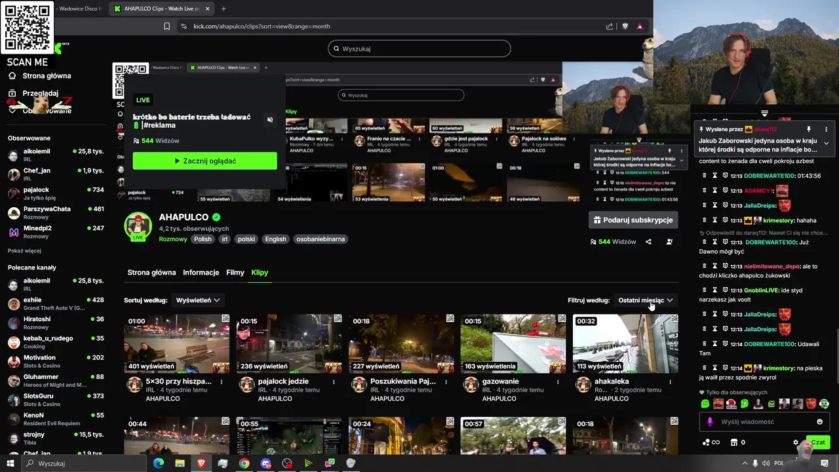Open aikoiemil in followed channels list
The width and height of the screenshot is (839, 472).
pyautogui.click(x=56, y=155)
